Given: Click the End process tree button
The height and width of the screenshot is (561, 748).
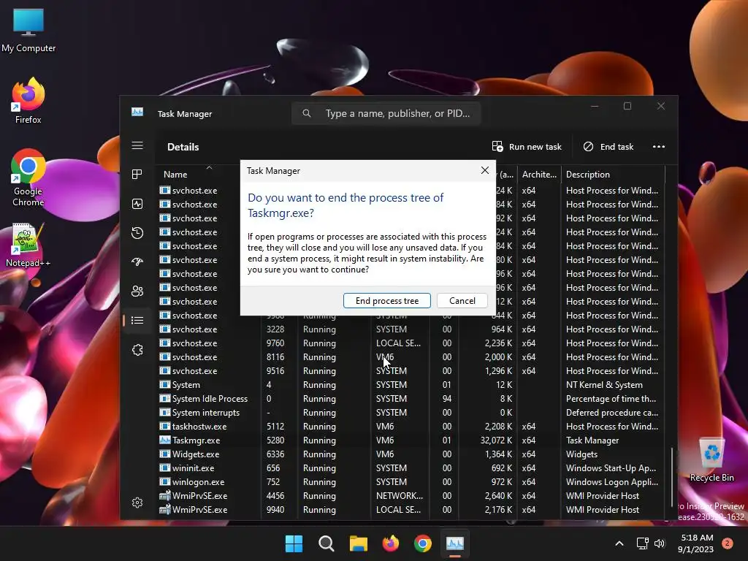Looking at the screenshot, I should click(387, 300).
